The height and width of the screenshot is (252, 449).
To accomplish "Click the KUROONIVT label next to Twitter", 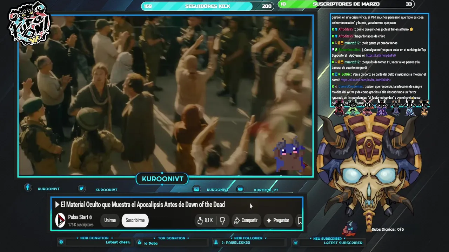I will click(x=106, y=190).
